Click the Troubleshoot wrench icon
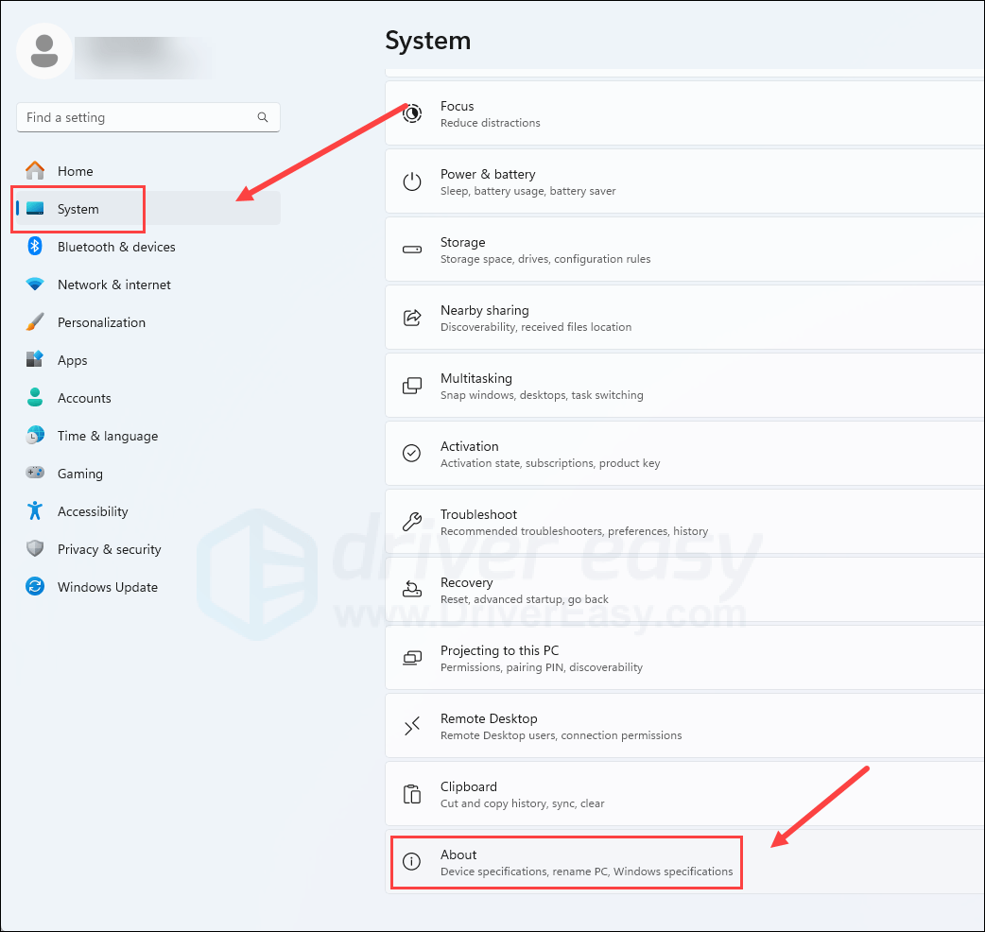 coord(411,521)
